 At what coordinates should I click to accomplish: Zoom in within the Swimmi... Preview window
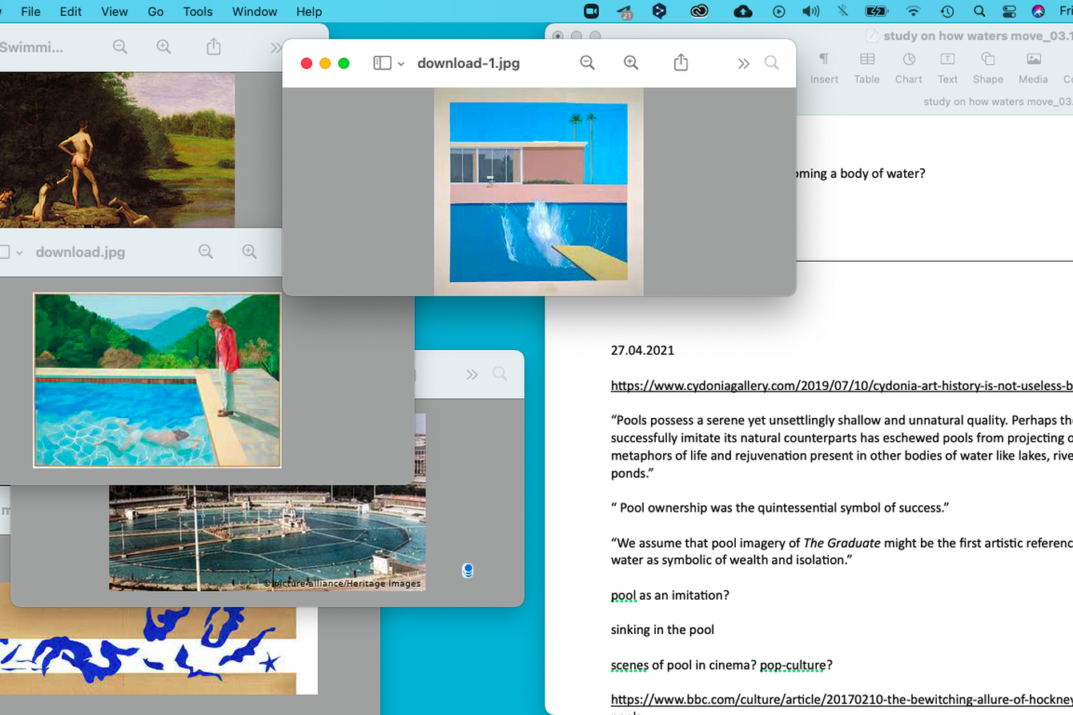tap(164, 46)
